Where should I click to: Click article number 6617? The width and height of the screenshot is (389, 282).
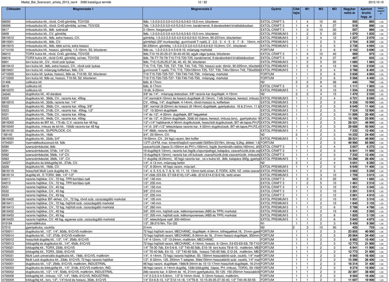pyautogui.click(x=5, y=30)
